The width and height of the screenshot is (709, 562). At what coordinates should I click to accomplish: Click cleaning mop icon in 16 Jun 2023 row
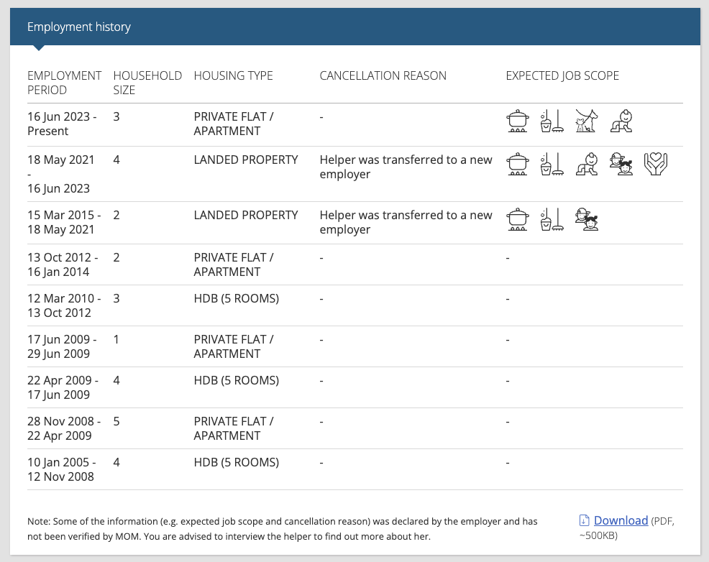[552, 121]
